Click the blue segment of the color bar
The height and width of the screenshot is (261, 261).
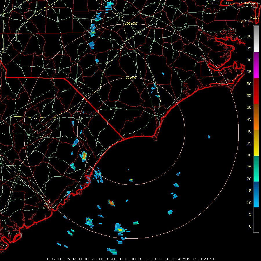pos(256,194)
